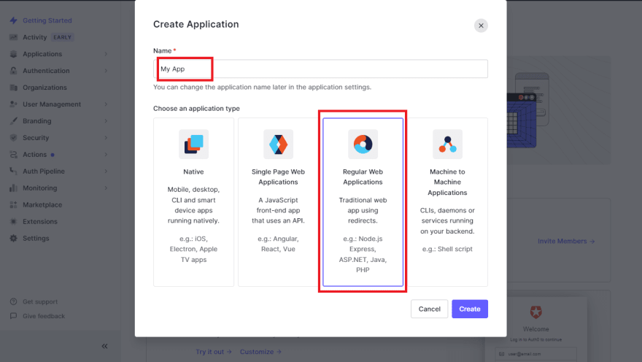Open the Organizations menu item
Image resolution: width=642 pixels, height=362 pixels.
tap(45, 88)
